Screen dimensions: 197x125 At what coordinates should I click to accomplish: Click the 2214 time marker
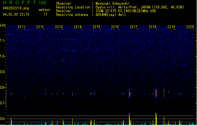[78, 27]
